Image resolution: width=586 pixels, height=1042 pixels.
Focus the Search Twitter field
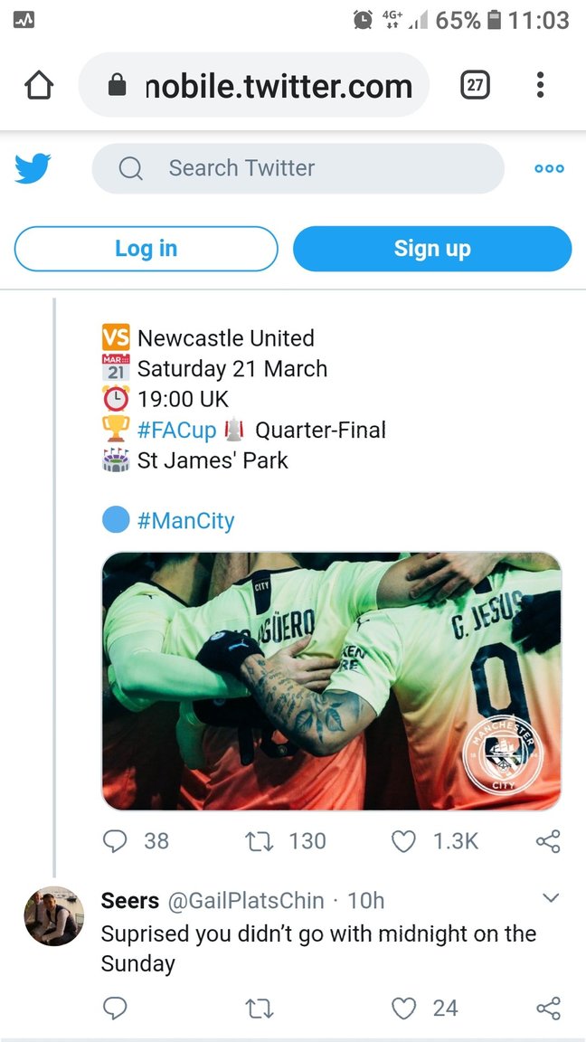(298, 168)
